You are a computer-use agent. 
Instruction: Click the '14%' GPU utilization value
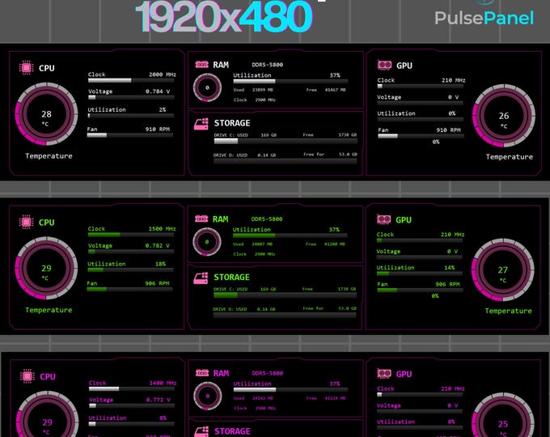[x=450, y=268]
